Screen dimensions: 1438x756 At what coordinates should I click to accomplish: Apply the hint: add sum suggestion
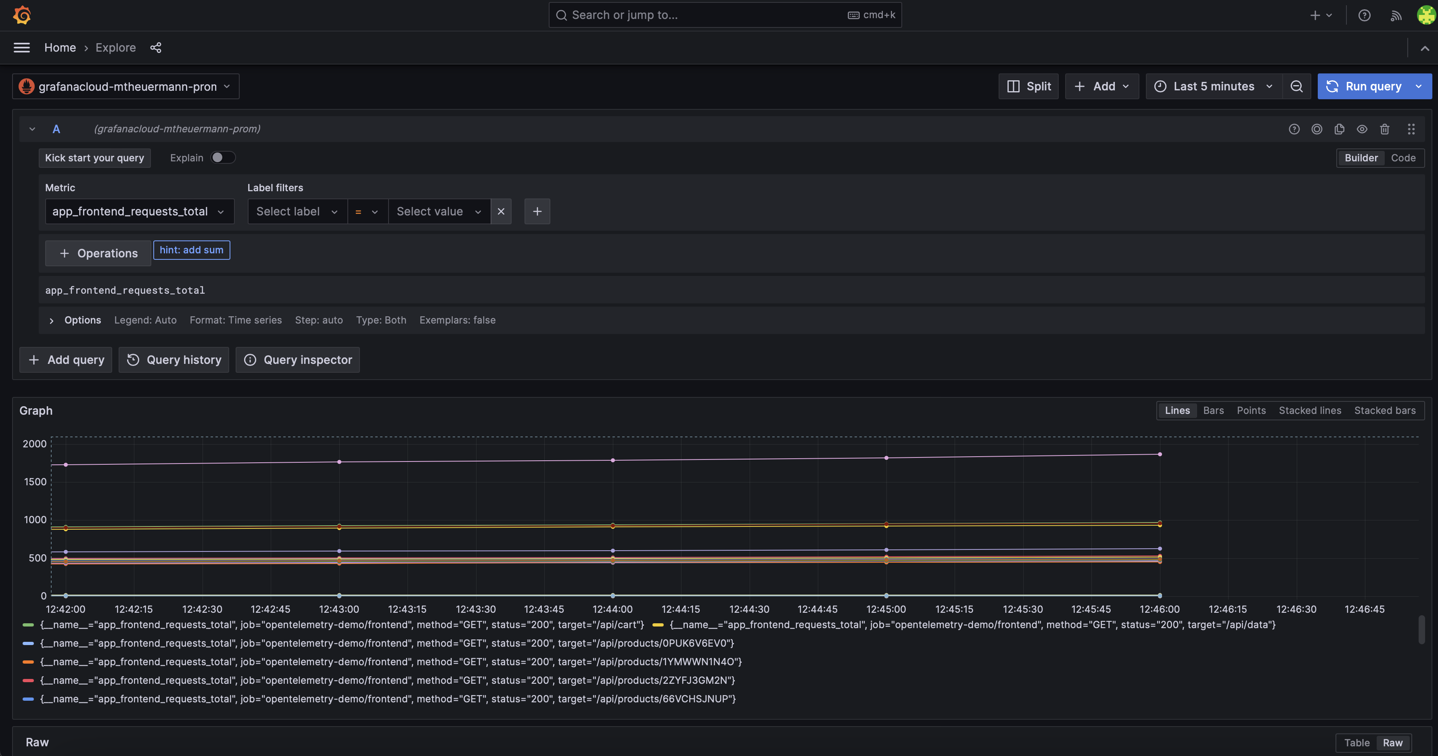tap(192, 250)
